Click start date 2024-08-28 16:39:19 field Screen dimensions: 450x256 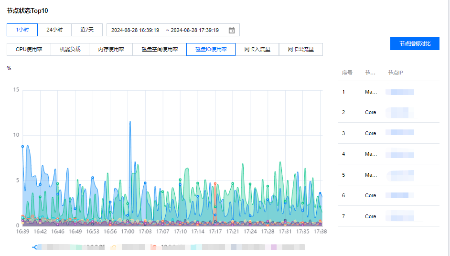click(135, 30)
